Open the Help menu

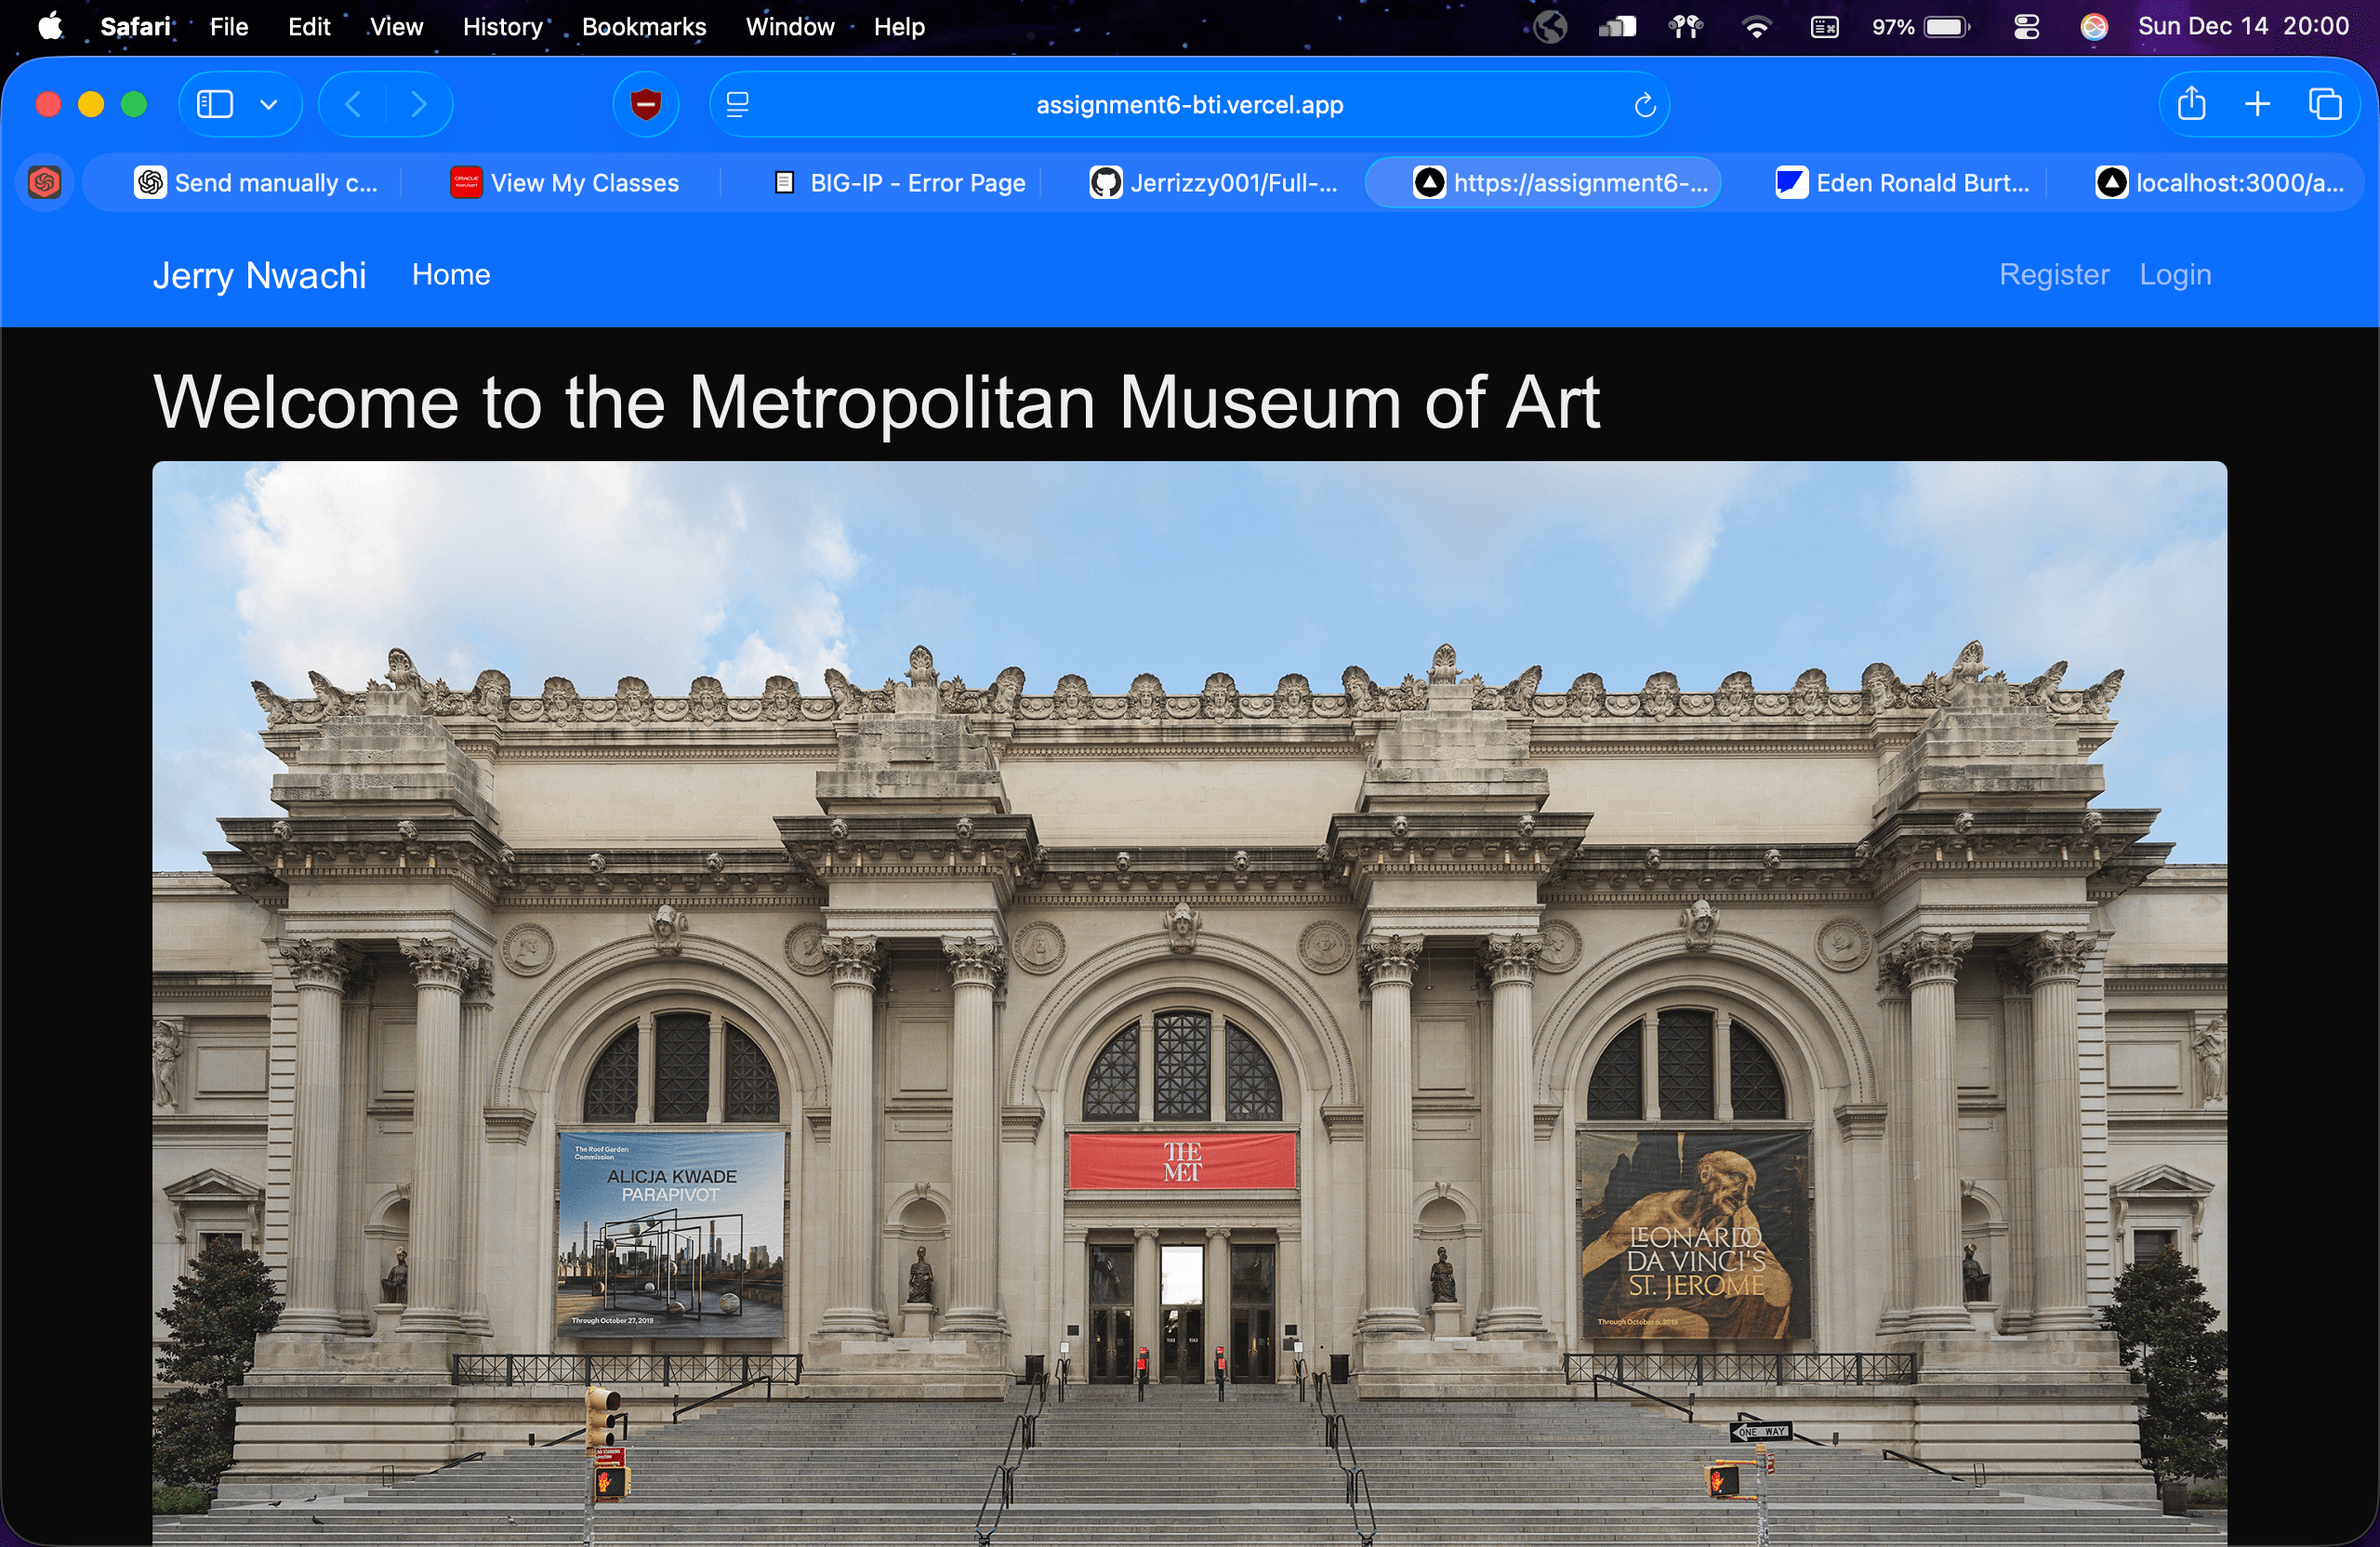(x=899, y=27)
